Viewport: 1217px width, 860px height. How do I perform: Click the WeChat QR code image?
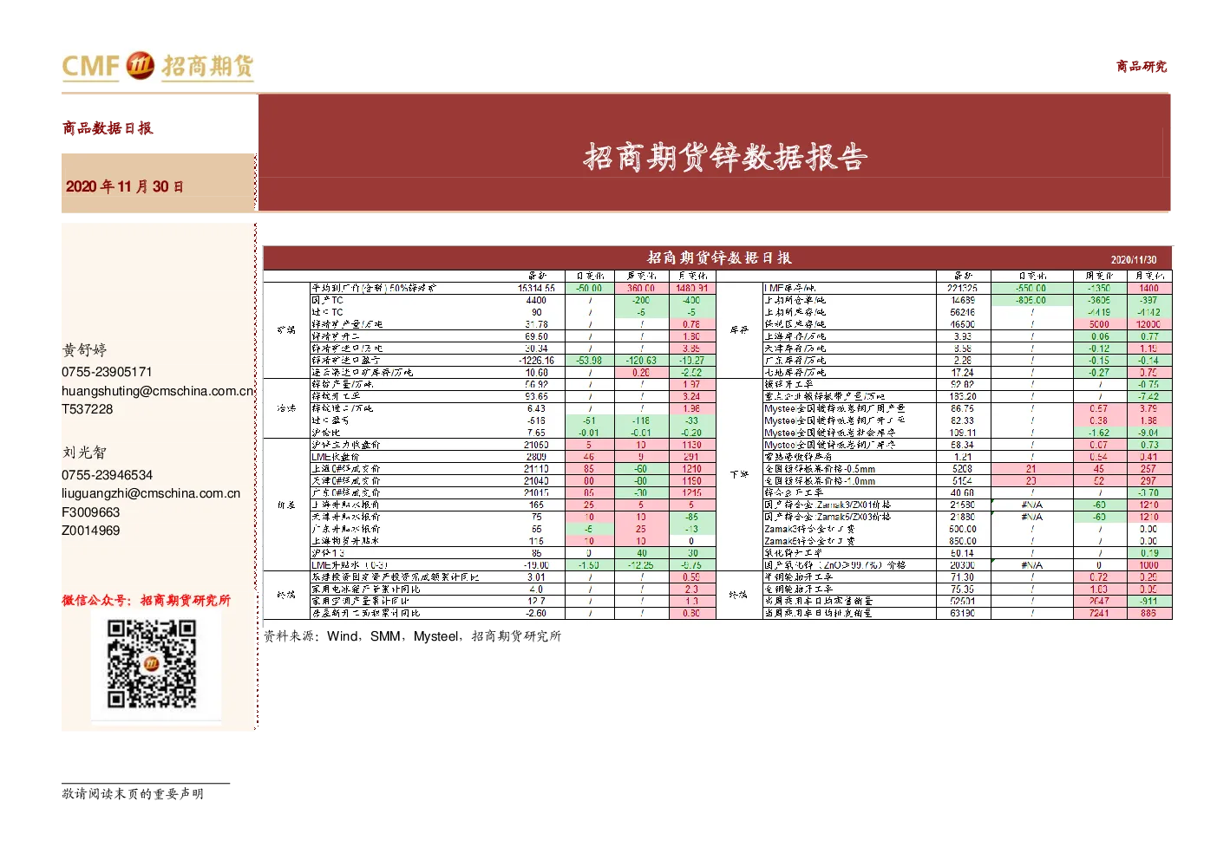coord(151,664)
